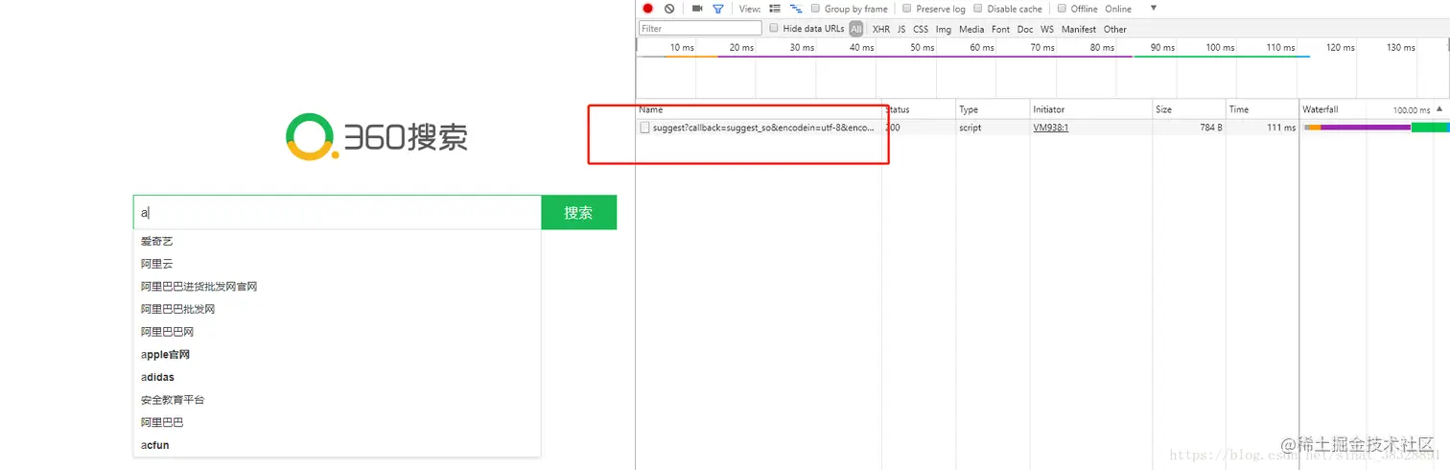This screenshot has width=1450, height=470.
Task: Sort requests by Time column
Action: point(1262,109)
